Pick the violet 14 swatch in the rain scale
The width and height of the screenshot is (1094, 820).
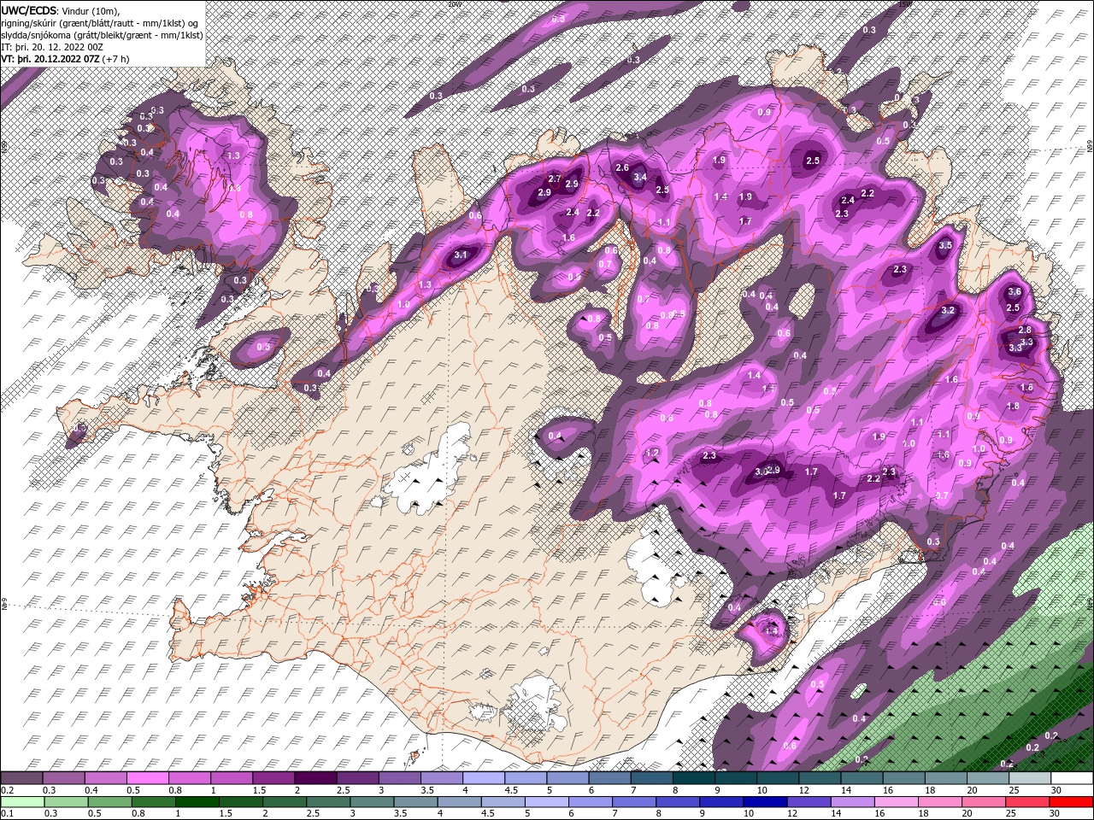852,802
